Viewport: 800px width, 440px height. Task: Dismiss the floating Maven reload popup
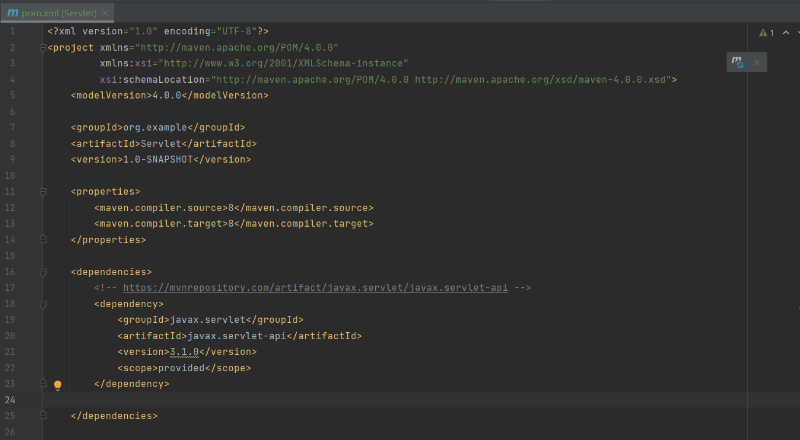757,62
